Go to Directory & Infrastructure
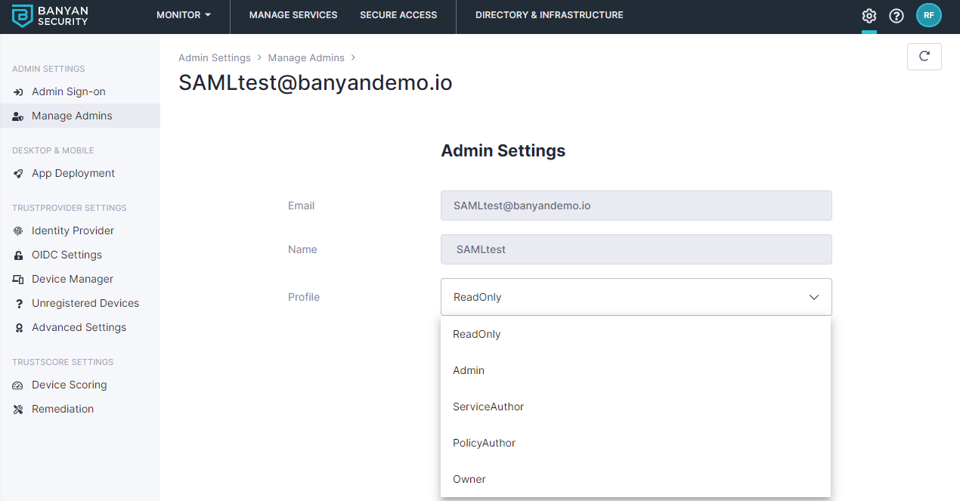The width and height of the screenshot is (960, 501). [549, 15]
